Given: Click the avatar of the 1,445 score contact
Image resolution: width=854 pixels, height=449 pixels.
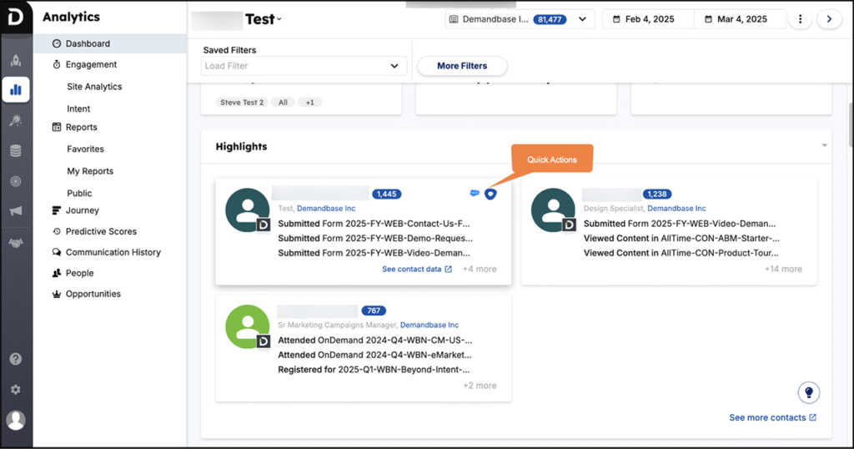Looking at the screenshot, I should (248, 210).
